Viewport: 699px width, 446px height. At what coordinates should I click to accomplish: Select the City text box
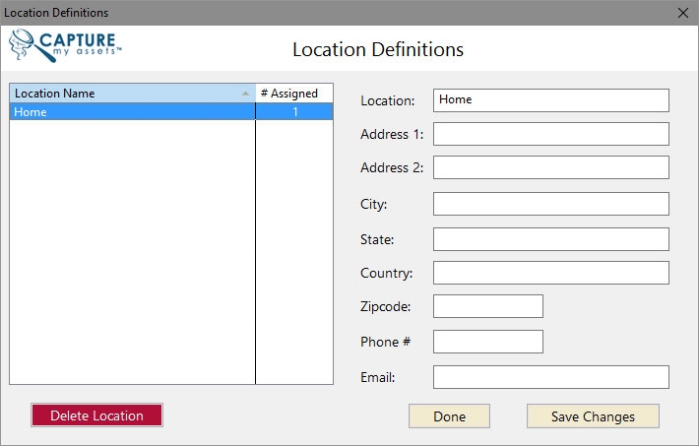[550, 204]
